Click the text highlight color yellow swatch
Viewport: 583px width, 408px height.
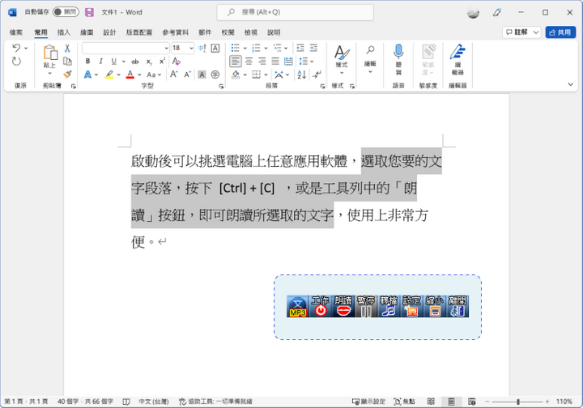[109, 74]
